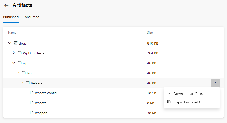Collapse the bin folder chevron
This screenshot has height=123, width=227.
(x=18, y=73)
